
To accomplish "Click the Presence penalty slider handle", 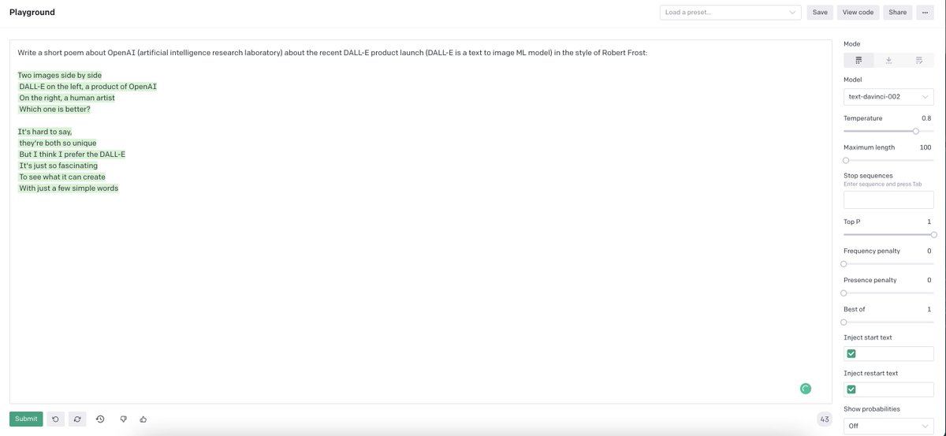I will [844, 293].
